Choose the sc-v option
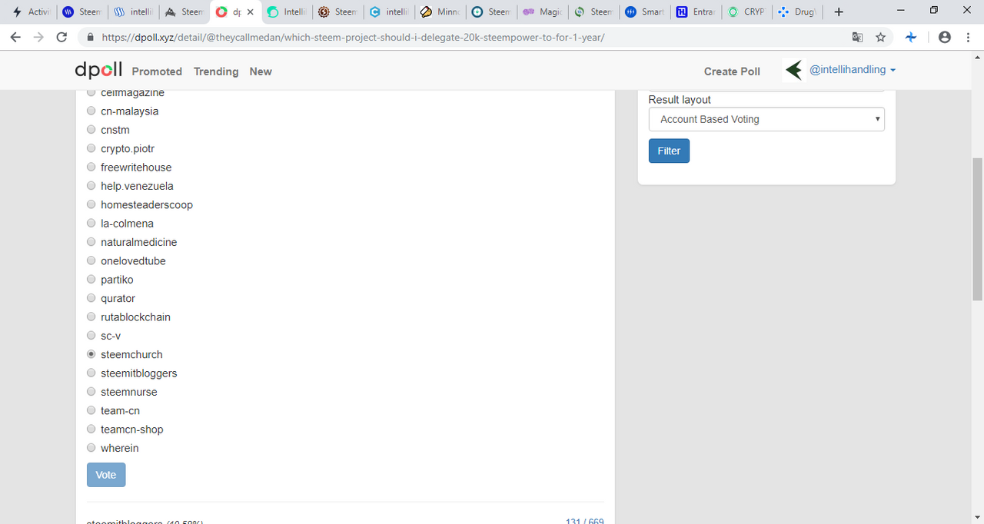 point(91,336)
